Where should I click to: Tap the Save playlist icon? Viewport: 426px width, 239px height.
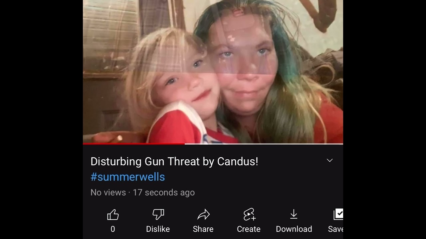tap(338, 214)
